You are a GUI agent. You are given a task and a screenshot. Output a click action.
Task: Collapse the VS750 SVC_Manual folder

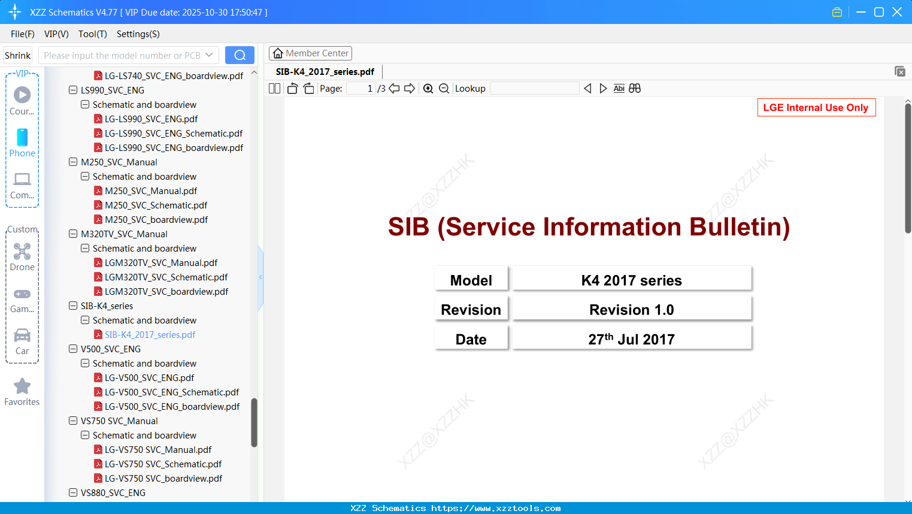73,421
